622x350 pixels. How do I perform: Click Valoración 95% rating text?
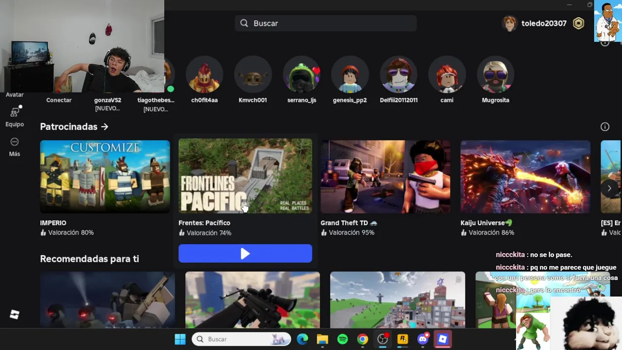click(351, 232)
